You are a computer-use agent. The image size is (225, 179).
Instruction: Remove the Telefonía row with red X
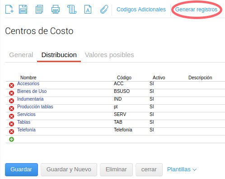(11, 131)
